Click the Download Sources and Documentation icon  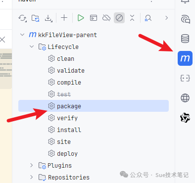pos(49,18)
